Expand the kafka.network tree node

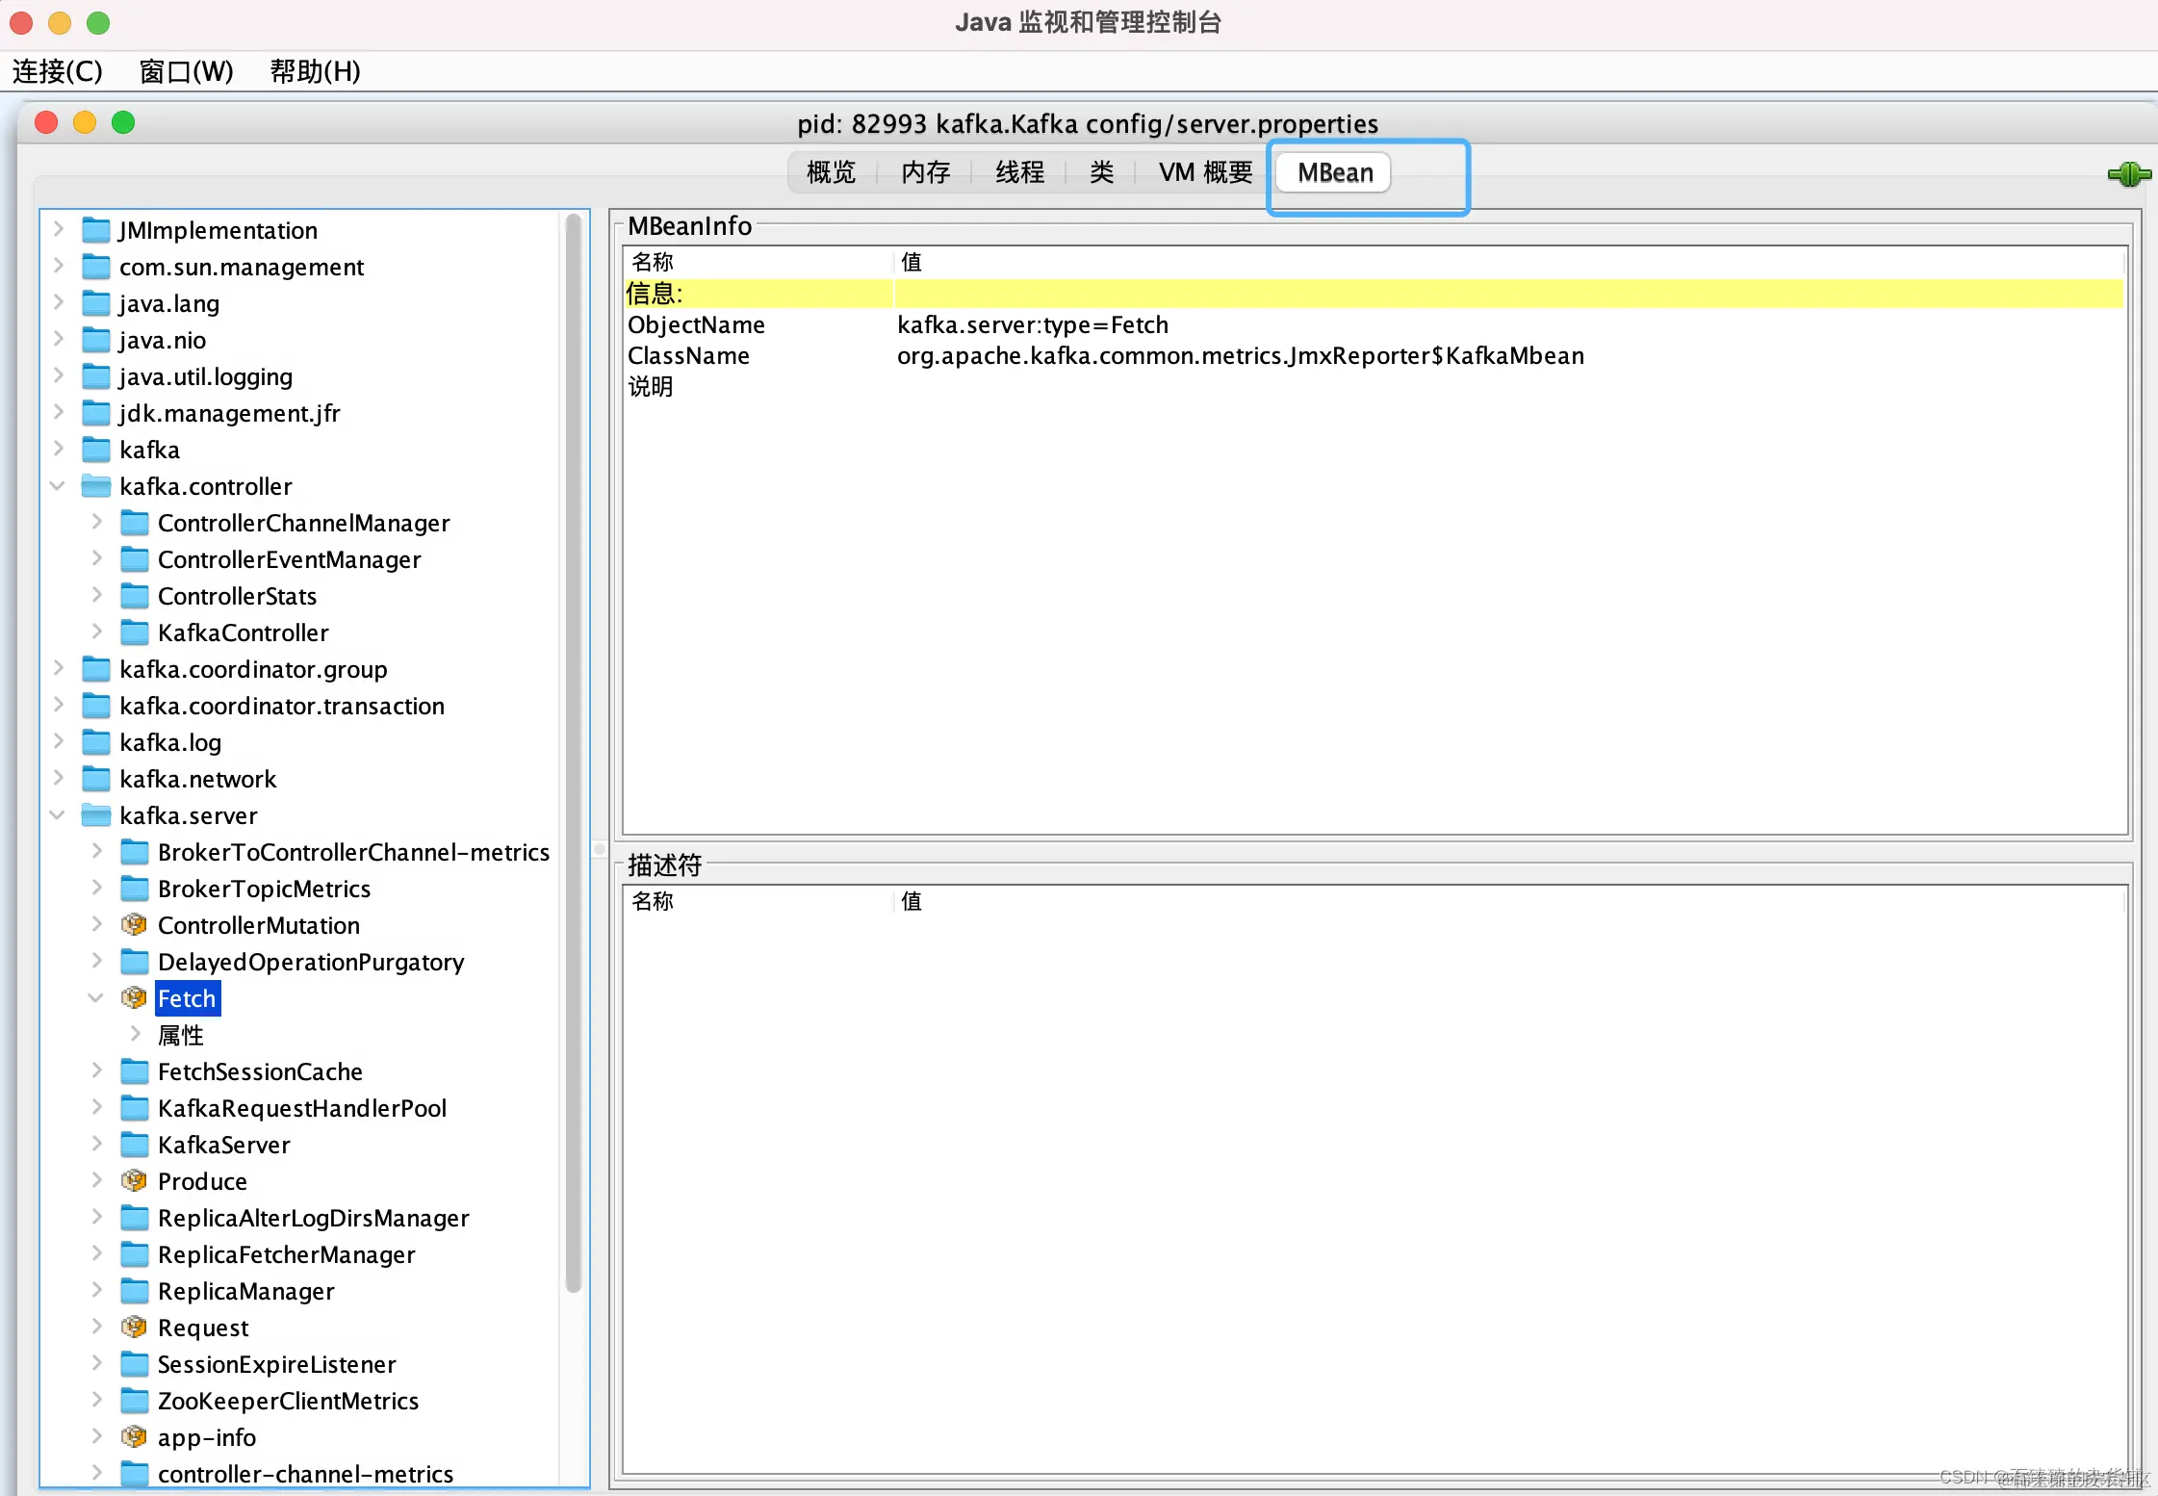click(58, 779)
